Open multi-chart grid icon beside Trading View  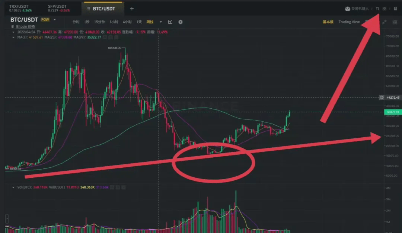tap(395, 22)
